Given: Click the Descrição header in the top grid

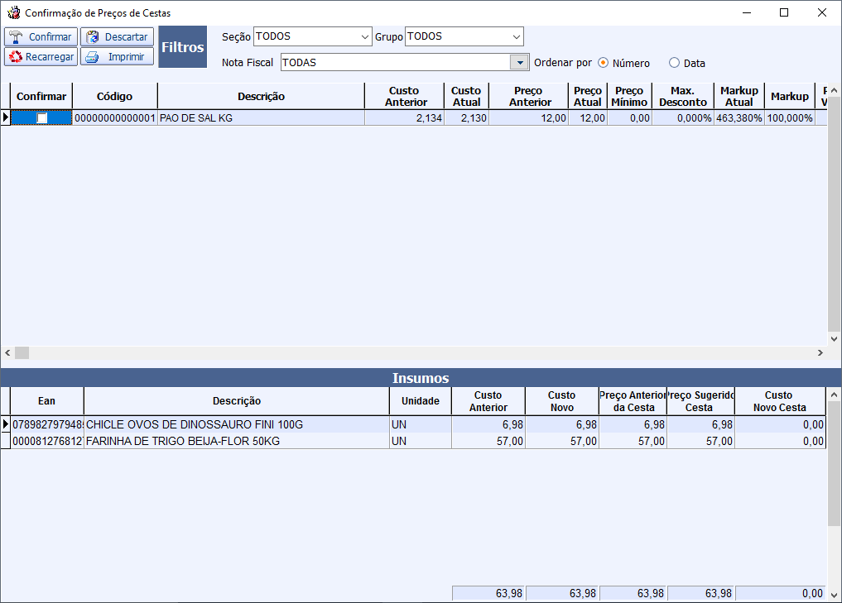Looking at the screenshot, I should (261, 97).
